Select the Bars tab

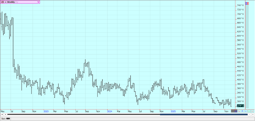point(4,118)
